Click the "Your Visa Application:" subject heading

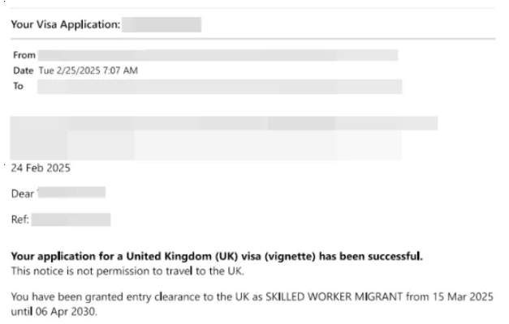tap(66, 24)
